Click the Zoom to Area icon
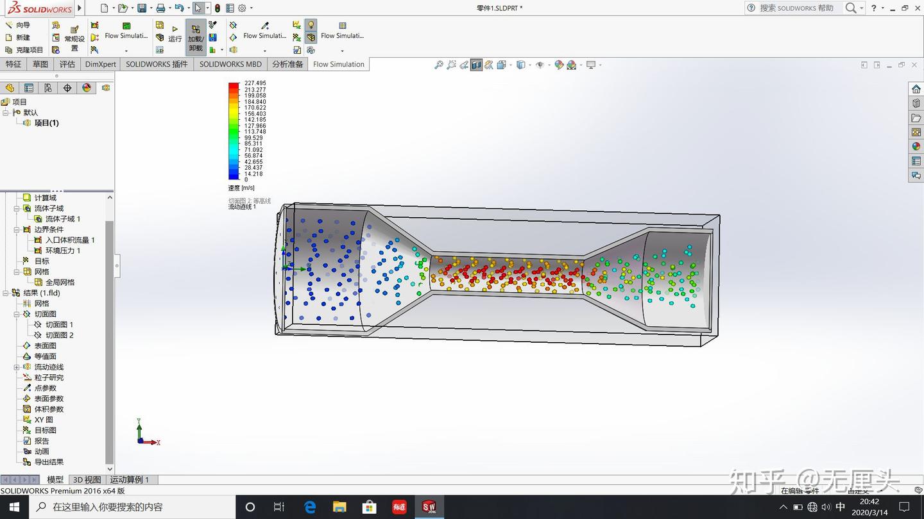Viewport: 924px width, 519px height. tap(451, 65)
